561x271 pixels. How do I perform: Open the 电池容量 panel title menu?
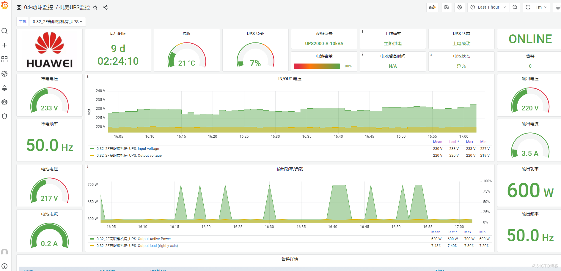324,56
